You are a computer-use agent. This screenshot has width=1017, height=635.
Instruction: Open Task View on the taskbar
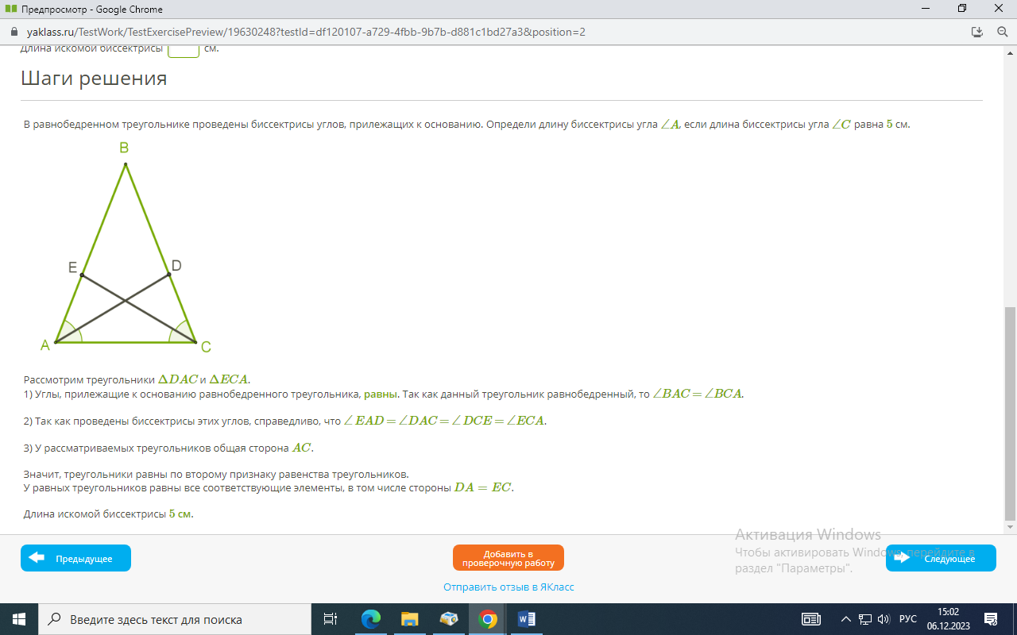click(331, 619)
